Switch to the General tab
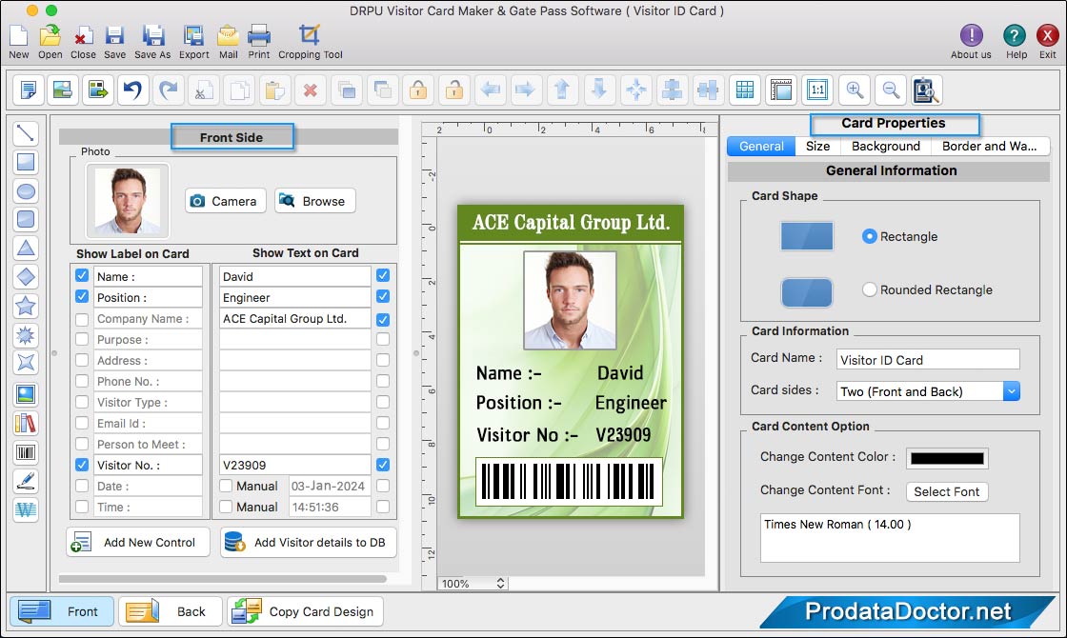 point(761,147)
